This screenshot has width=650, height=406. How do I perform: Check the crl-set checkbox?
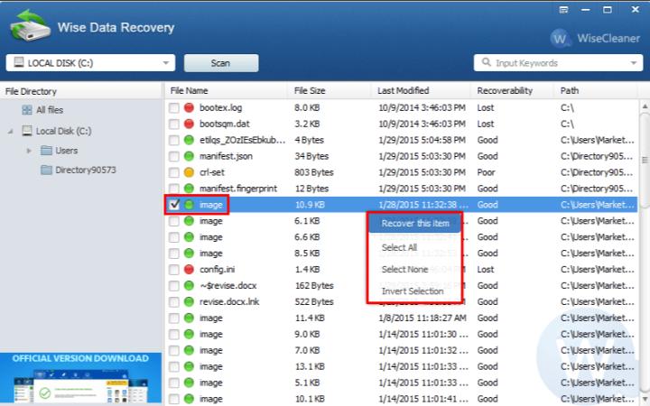click(x=174, y=172)
